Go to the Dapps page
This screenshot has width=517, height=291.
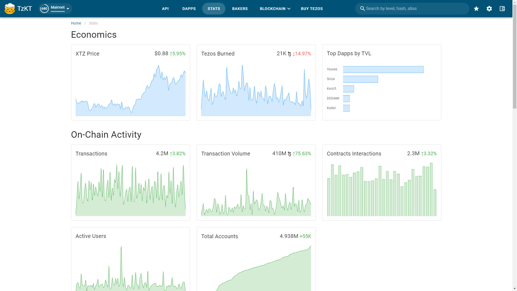[189, 9]
